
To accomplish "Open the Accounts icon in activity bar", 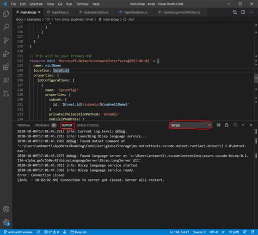I will tap(6, 209).
